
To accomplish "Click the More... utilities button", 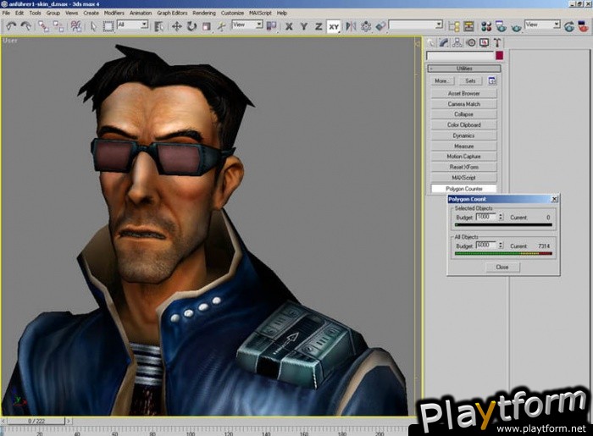I will (441, 81).
